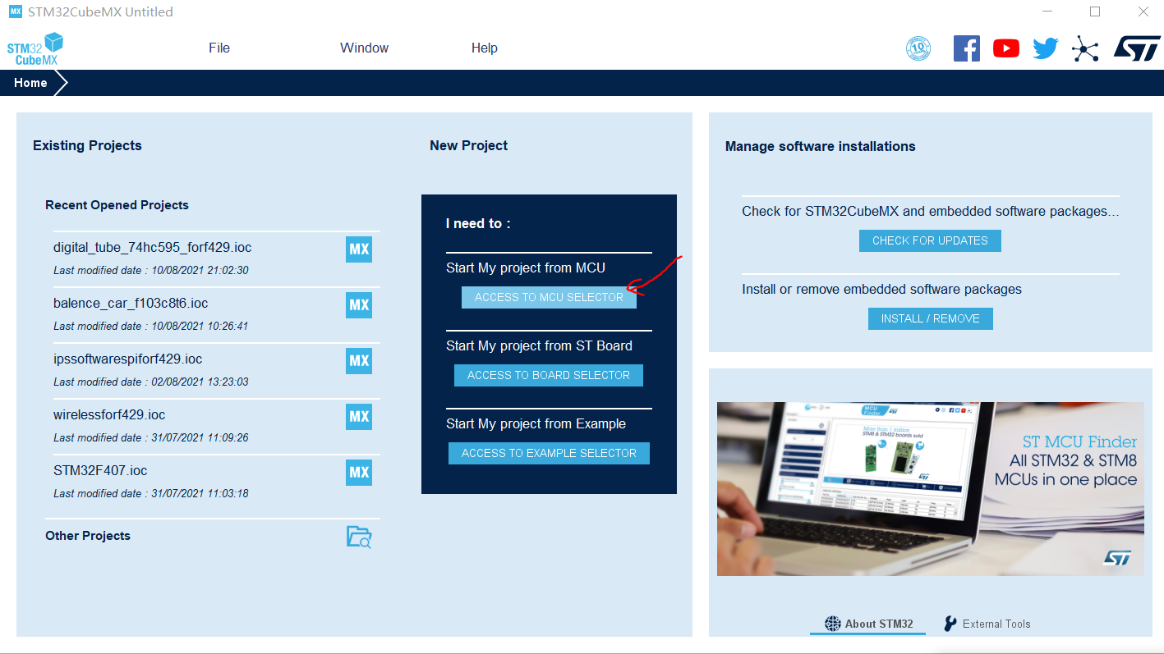Image resolution: width=1164 pixels, height=654 pixels.
Task: Click ACCESS TO BOARD SELECTOR button
Action: click(549, 375)
